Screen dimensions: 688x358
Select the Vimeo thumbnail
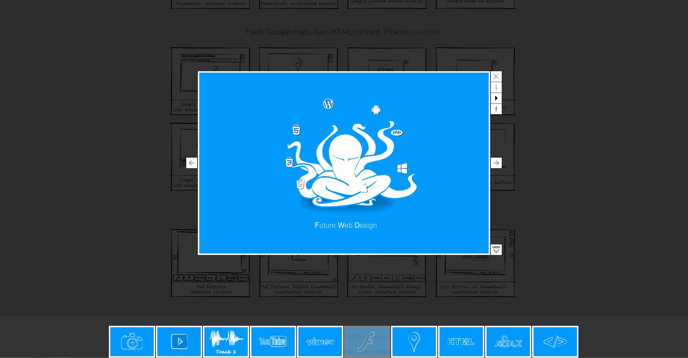click(x=320, y=342)
